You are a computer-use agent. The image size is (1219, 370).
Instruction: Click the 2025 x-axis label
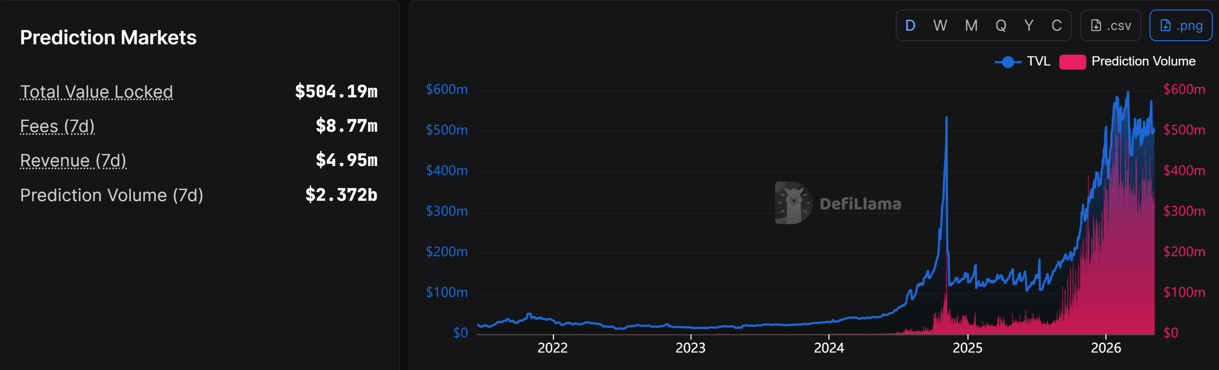coord(968,348)
